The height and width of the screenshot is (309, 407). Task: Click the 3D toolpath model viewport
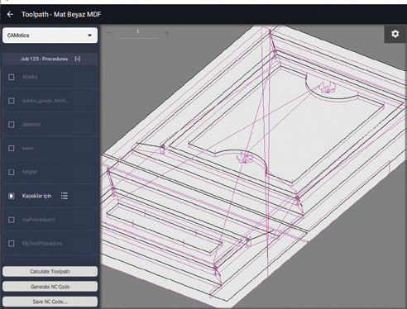[x=253, y=166]
